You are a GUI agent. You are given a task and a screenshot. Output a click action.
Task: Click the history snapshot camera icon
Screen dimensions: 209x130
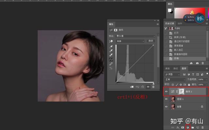pyautogui.click(x=197, y=63)
